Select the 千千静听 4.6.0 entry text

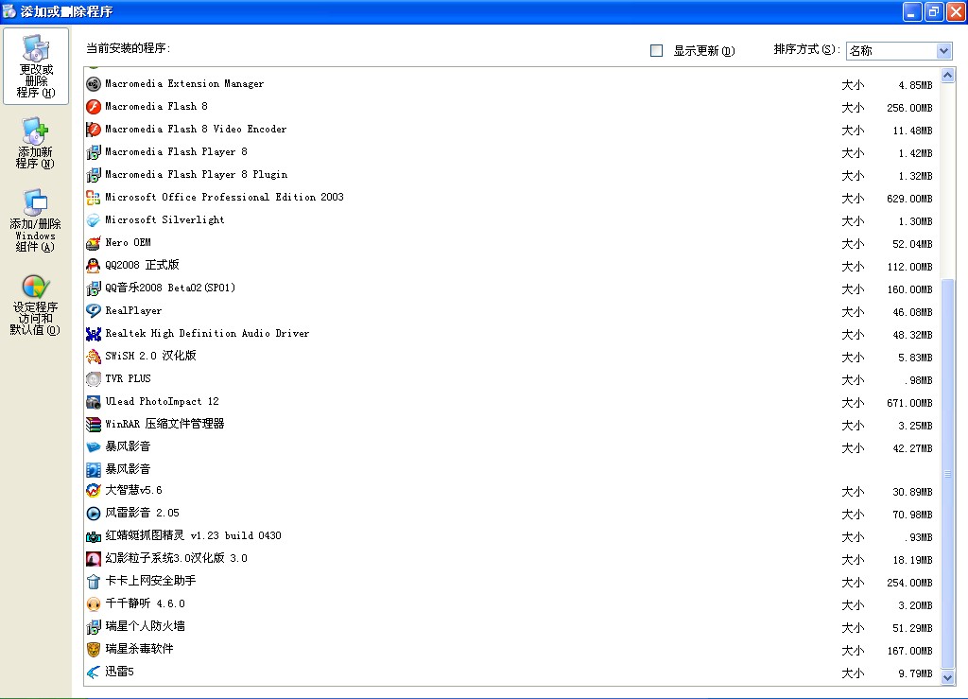145,603
